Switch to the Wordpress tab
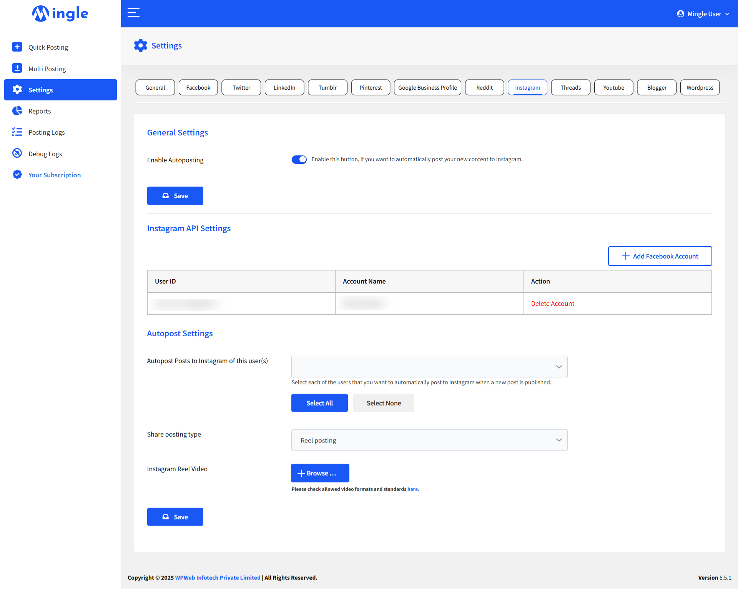This screenshot has width=738, height=589. (700, 87)
